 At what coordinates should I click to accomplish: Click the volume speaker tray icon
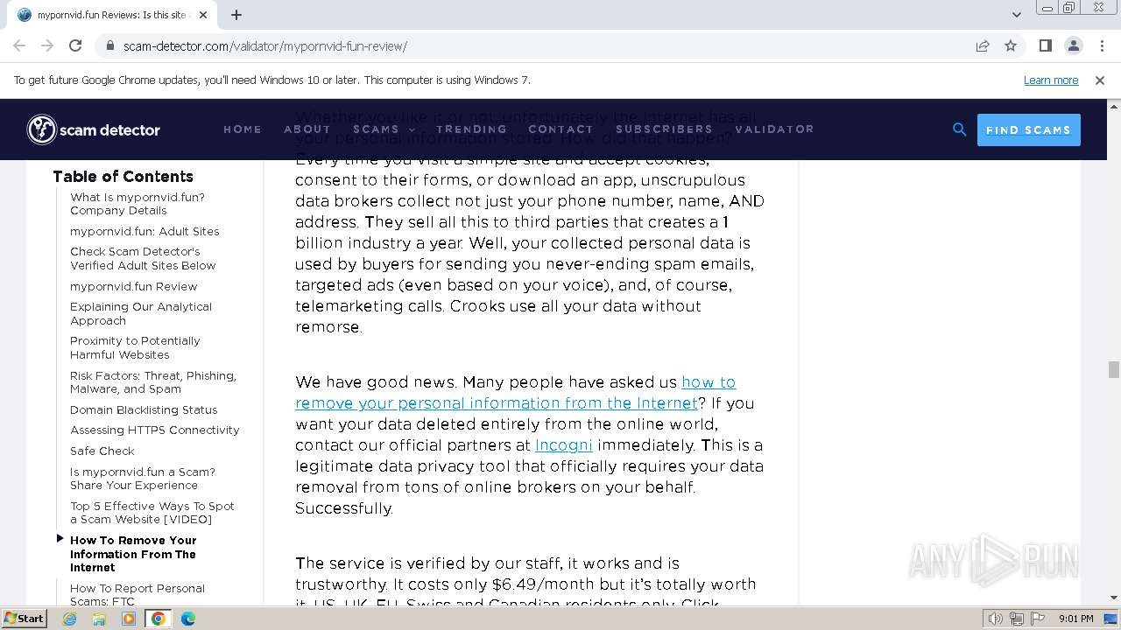996,619
